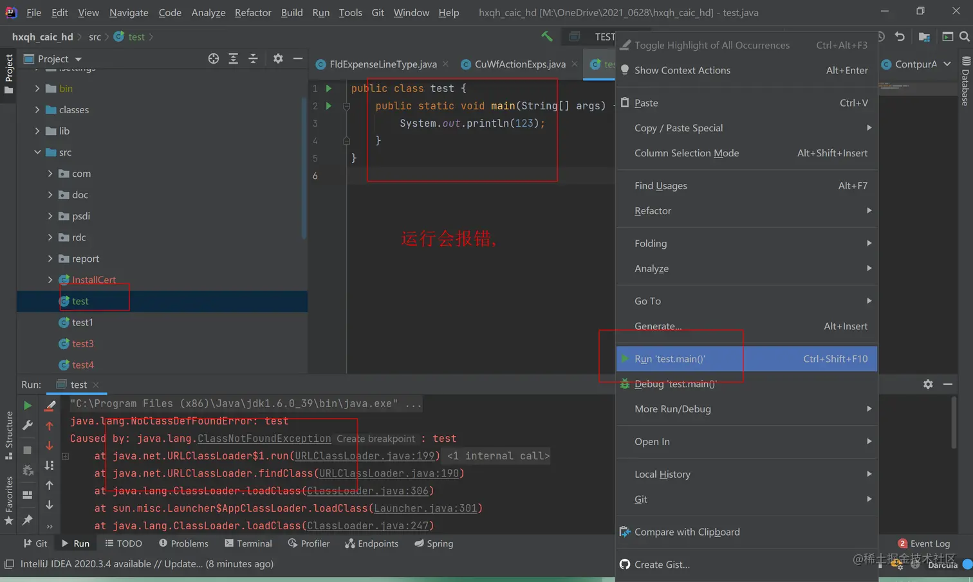The image size is (973, 582).
Task: Clear console with the eraser icon
Action: coord(50,406)
